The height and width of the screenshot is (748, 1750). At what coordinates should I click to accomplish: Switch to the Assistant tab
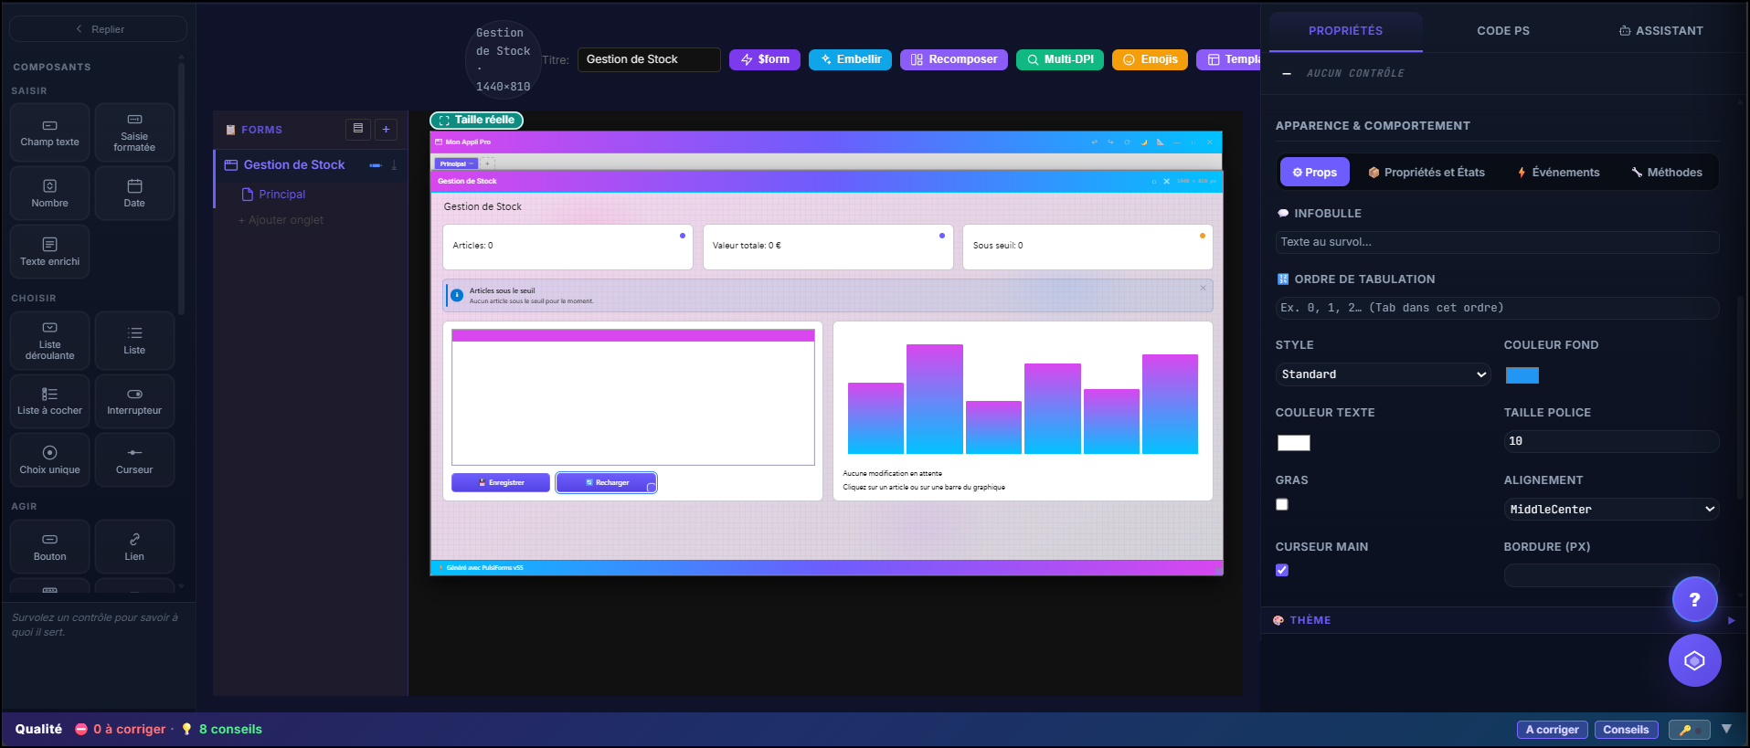point(1660,31)
